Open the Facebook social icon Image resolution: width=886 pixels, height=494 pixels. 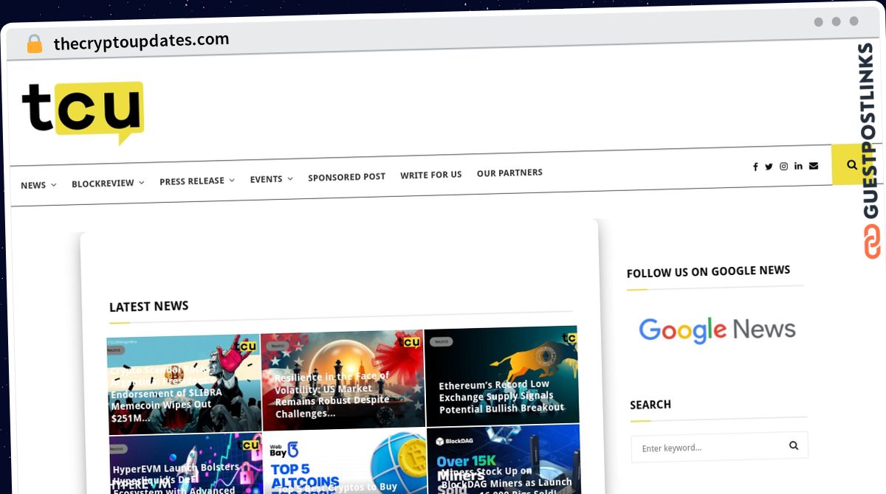(755, 167)
